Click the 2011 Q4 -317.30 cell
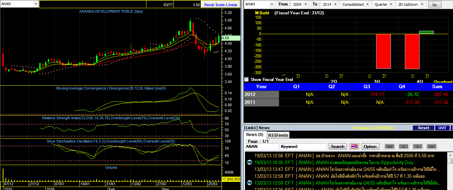 coord(402,102)
